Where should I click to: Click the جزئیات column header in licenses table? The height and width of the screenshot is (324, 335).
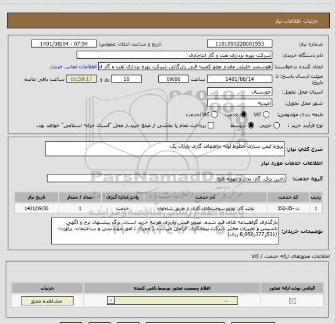point(48,288)
